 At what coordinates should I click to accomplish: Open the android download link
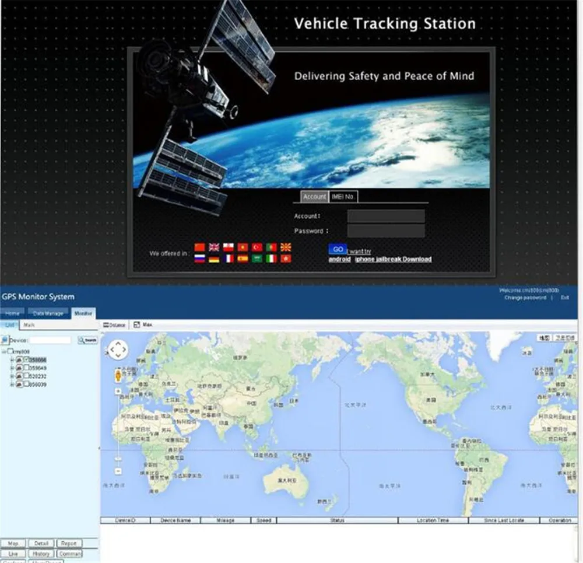pyautogui.click(x=339, y=259)
